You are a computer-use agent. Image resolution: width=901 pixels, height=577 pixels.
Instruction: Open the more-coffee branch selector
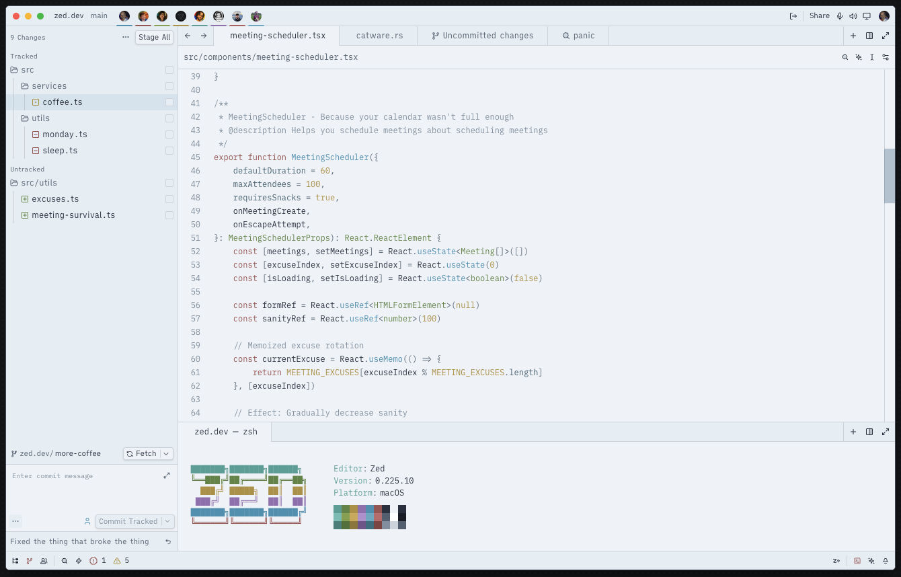[x=78, y=454]
